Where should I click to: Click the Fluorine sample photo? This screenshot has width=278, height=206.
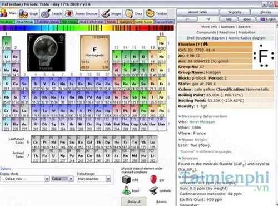(46, 52)
